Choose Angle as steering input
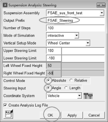Screen dimensions: 108x122 [x=48, y=88]
